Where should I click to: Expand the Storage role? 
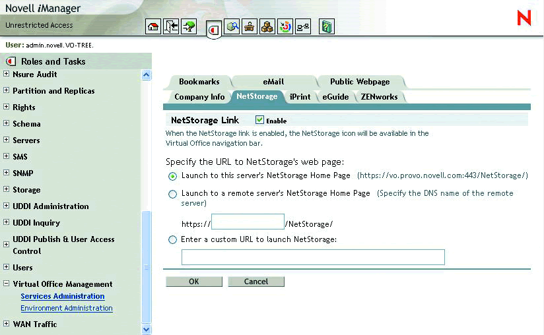[6, 189]
